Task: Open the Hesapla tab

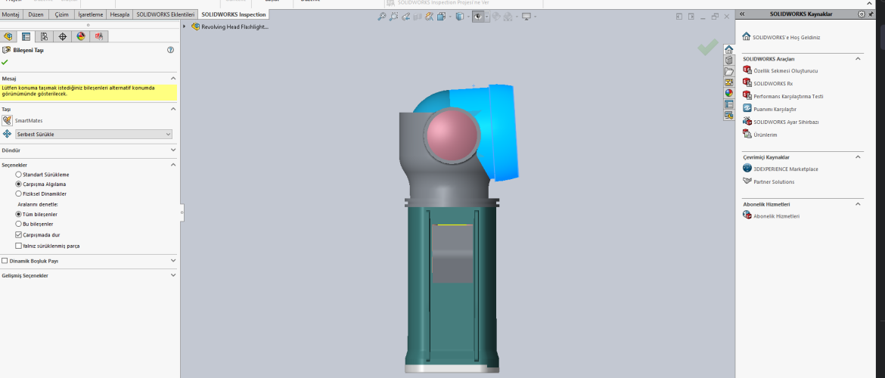Action: [x=120, y=14]
